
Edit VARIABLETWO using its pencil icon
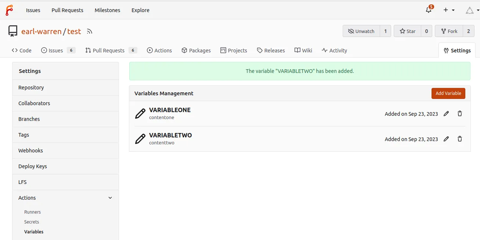[x=446, y=139]
